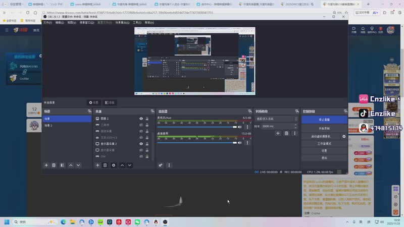
Task: Move the source down with the down arrow
Action: [x=130, y=165]
